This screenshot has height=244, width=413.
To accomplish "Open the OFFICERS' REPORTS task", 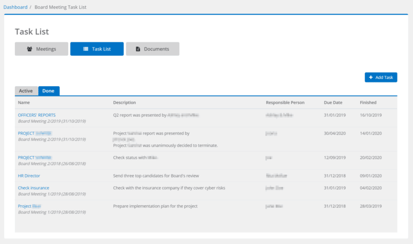I will click(37, 115).
